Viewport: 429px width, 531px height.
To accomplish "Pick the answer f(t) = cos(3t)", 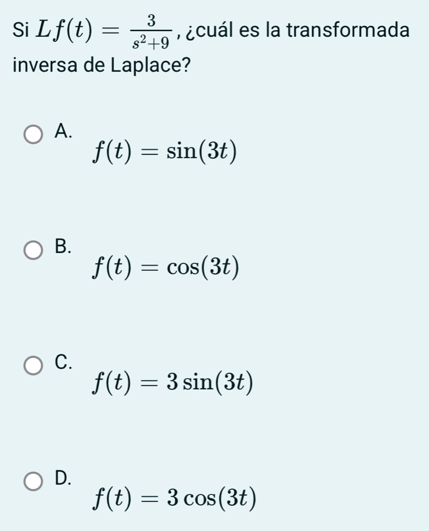I will pos(167,267).
